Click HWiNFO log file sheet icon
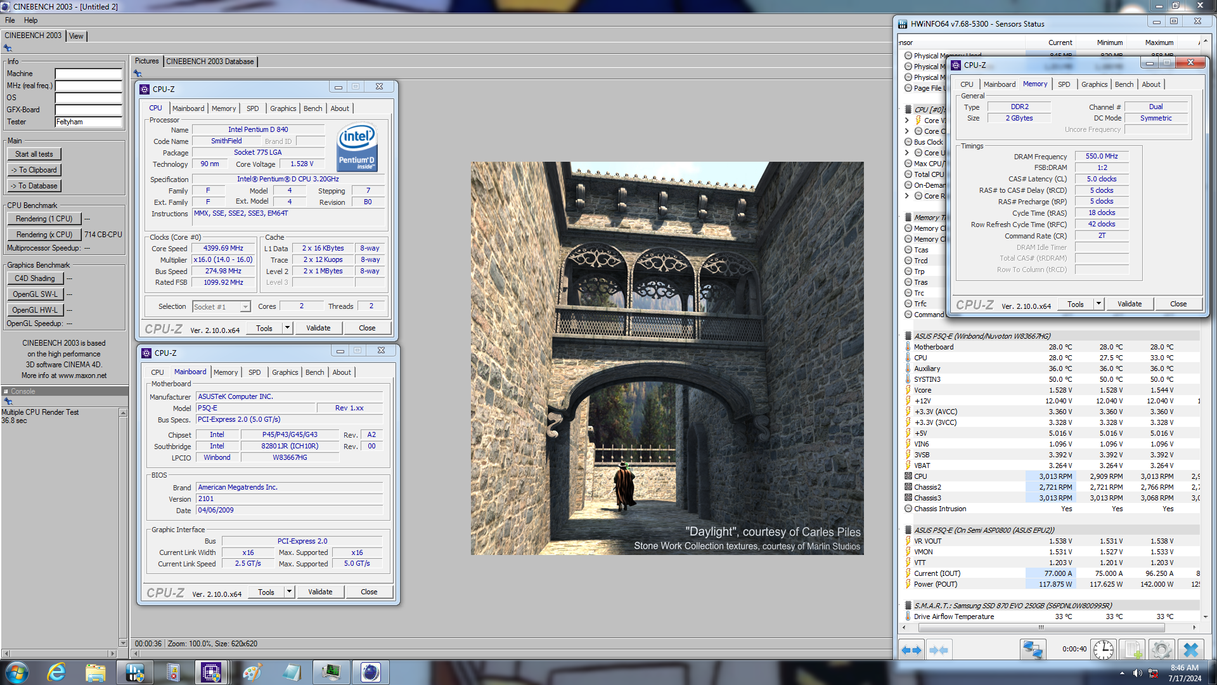Image resolution: width=1217 pixels, height=685 pixels. [1134, 650]
